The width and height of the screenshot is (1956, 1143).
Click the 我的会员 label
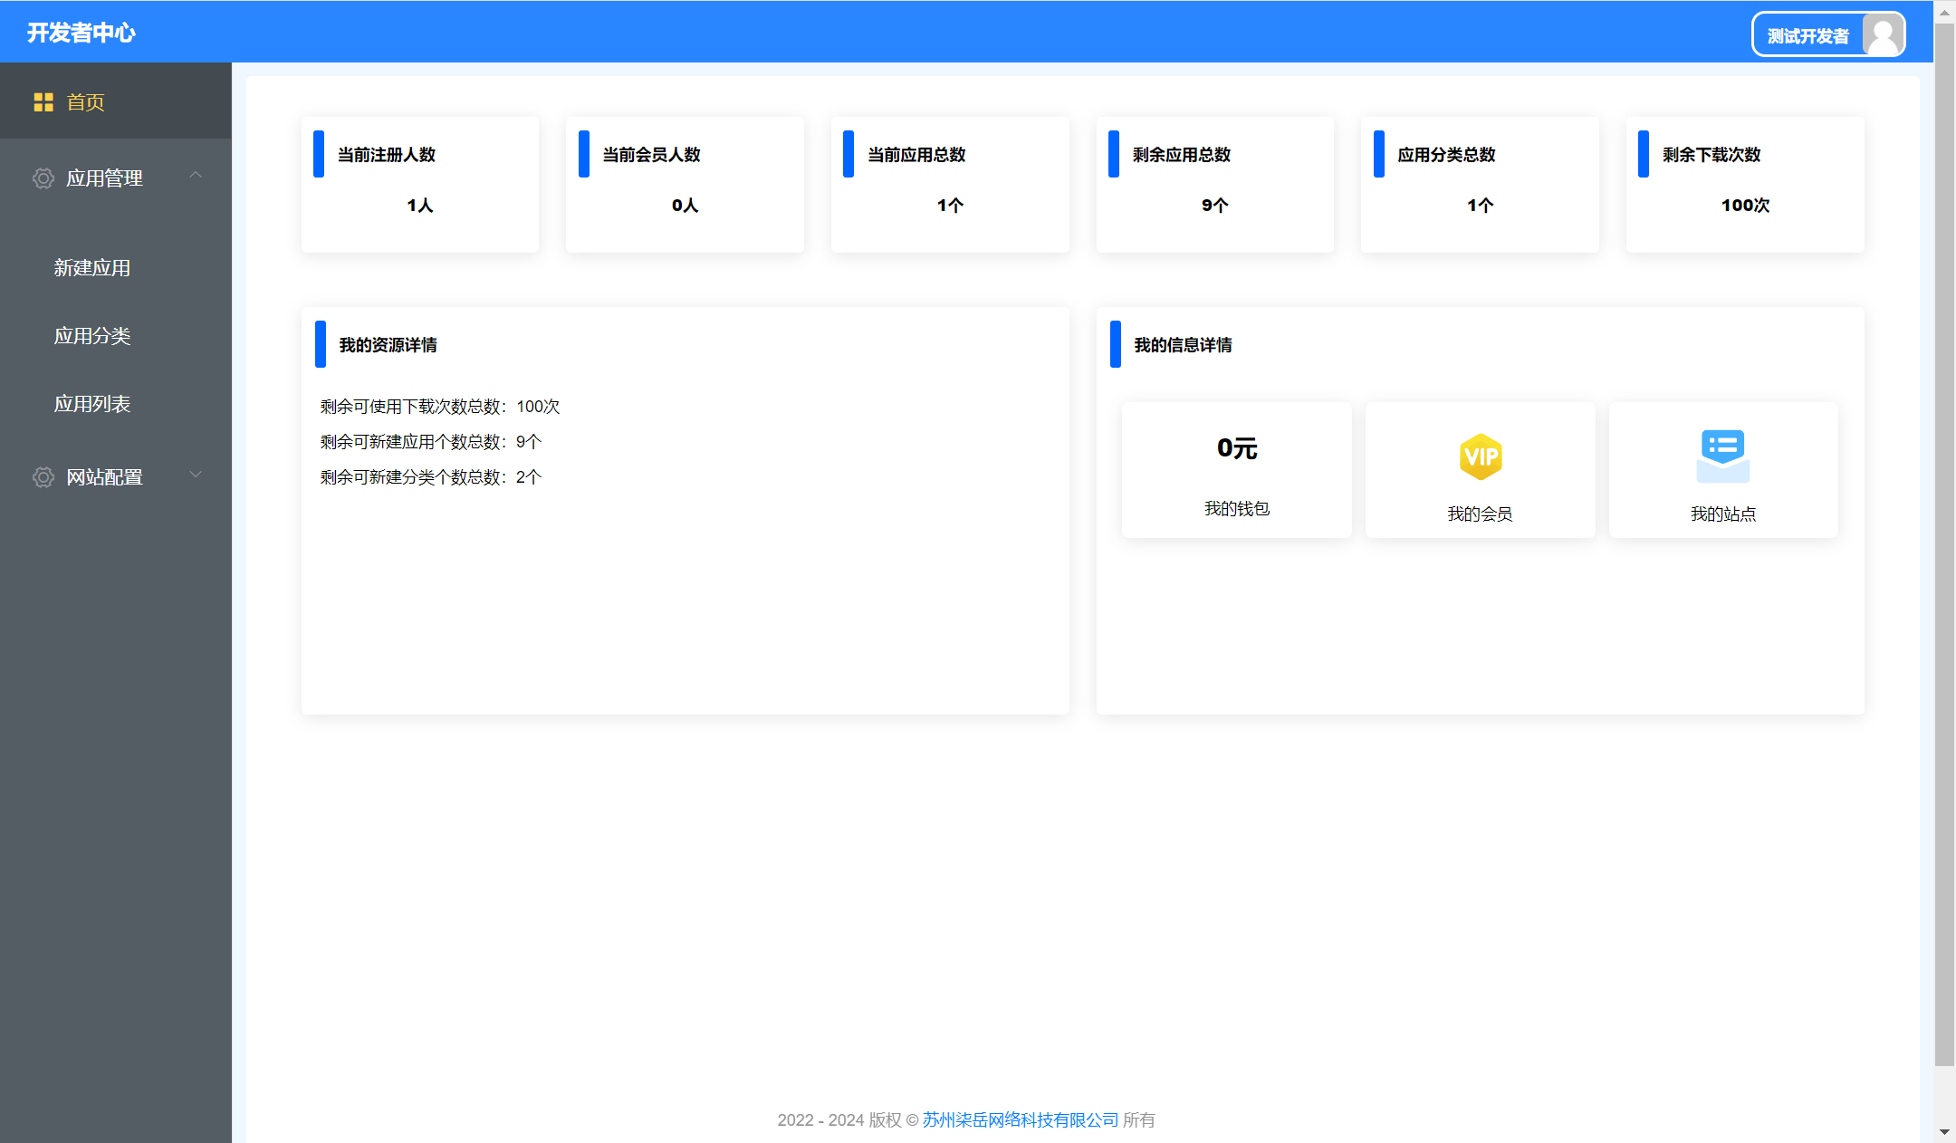click(x=1480, y=514)
